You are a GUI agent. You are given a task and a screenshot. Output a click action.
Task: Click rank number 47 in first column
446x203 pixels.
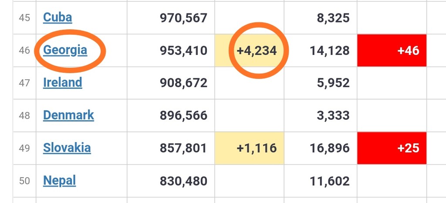click(24, 83)
